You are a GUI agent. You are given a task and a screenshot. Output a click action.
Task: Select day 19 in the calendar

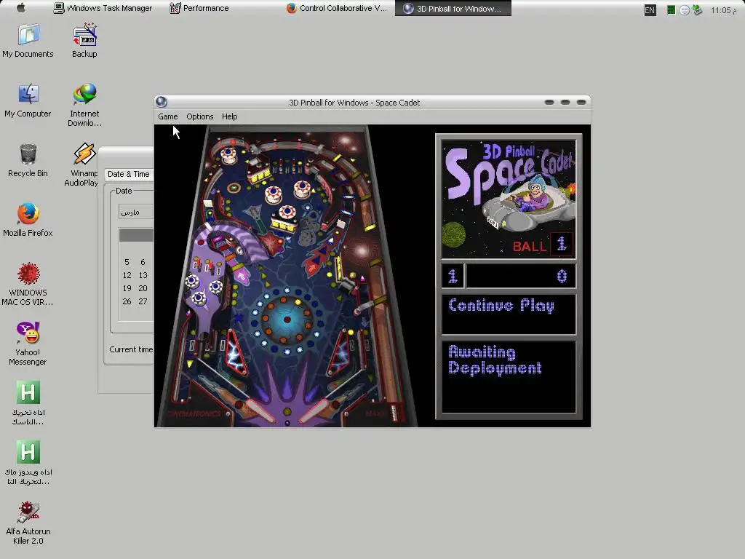[127, 288]
